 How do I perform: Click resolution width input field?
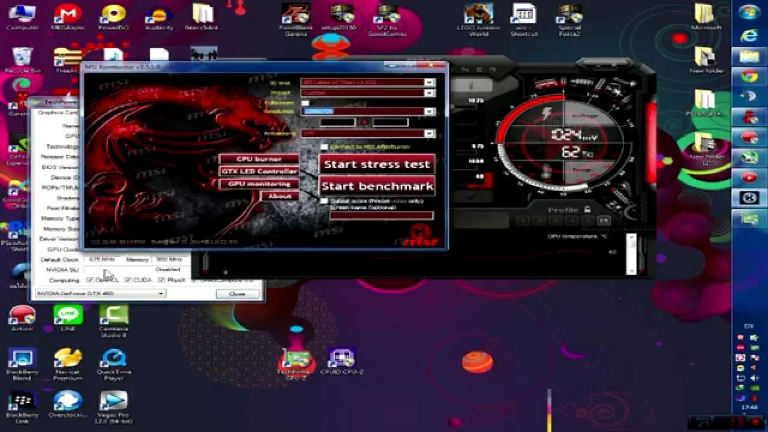337,122
